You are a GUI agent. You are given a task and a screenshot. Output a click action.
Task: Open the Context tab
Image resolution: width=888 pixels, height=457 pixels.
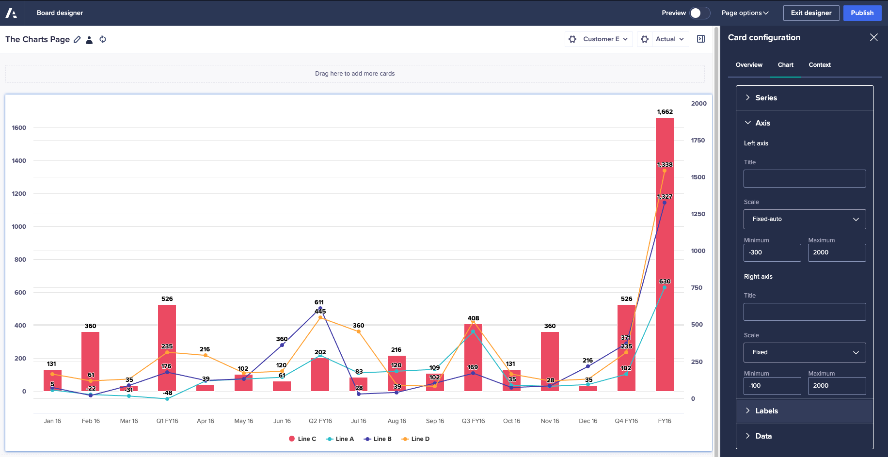(820, 64)
